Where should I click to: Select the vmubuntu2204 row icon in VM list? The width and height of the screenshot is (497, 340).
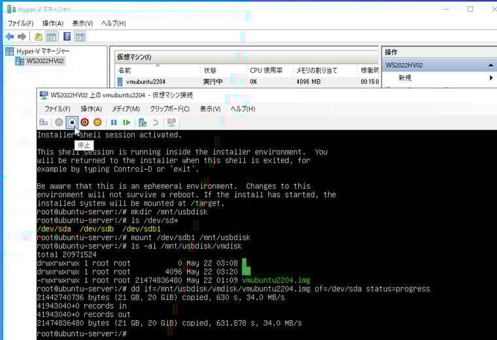click(120, 82)
